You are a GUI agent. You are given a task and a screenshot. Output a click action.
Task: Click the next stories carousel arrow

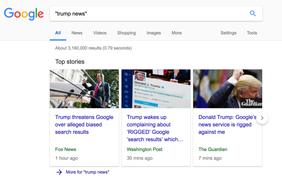[262, 118]
